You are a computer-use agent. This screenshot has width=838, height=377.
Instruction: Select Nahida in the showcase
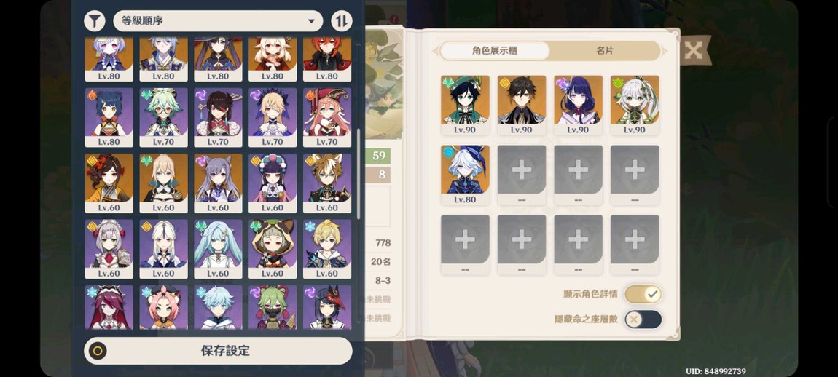click(x=635, y=106)
